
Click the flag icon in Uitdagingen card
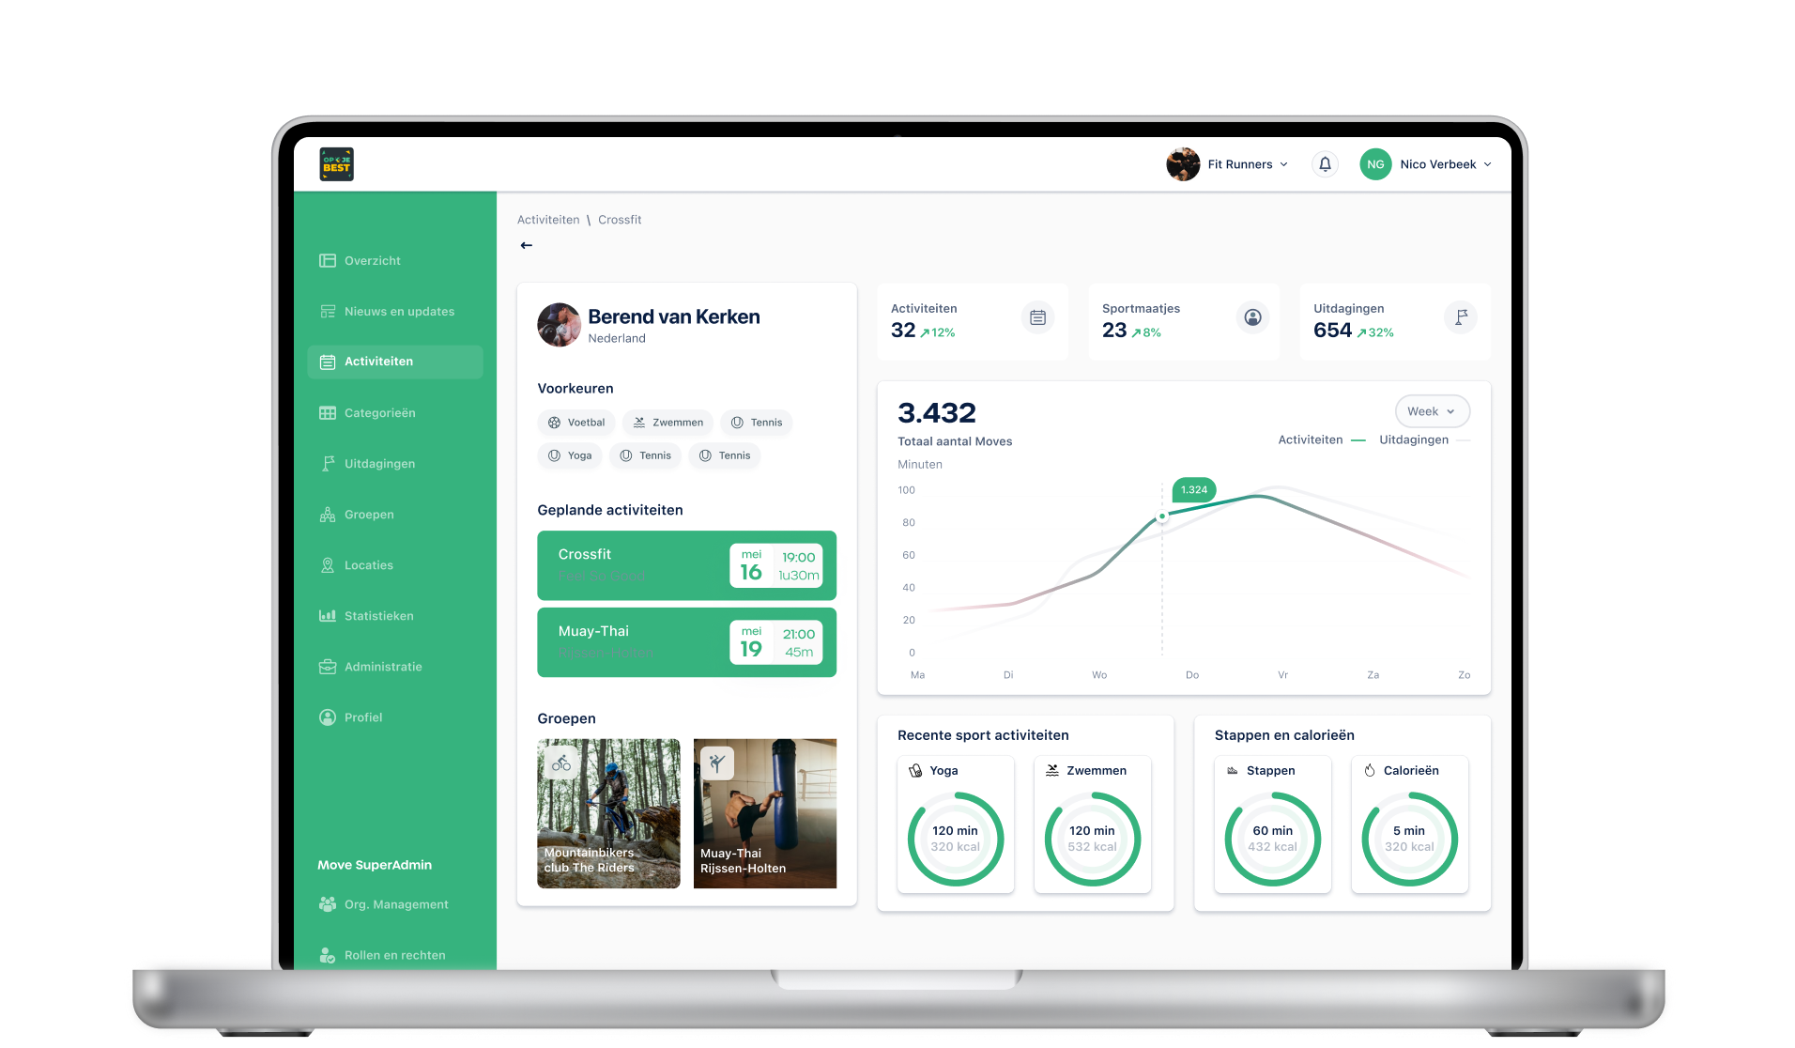[x=1461, y=317]
